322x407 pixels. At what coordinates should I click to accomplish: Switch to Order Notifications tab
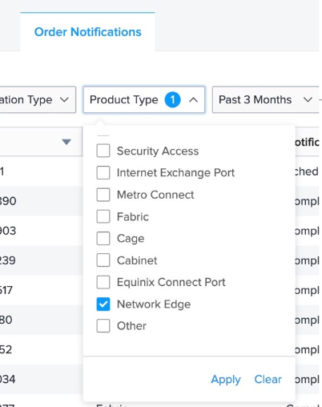pos(87,32)
